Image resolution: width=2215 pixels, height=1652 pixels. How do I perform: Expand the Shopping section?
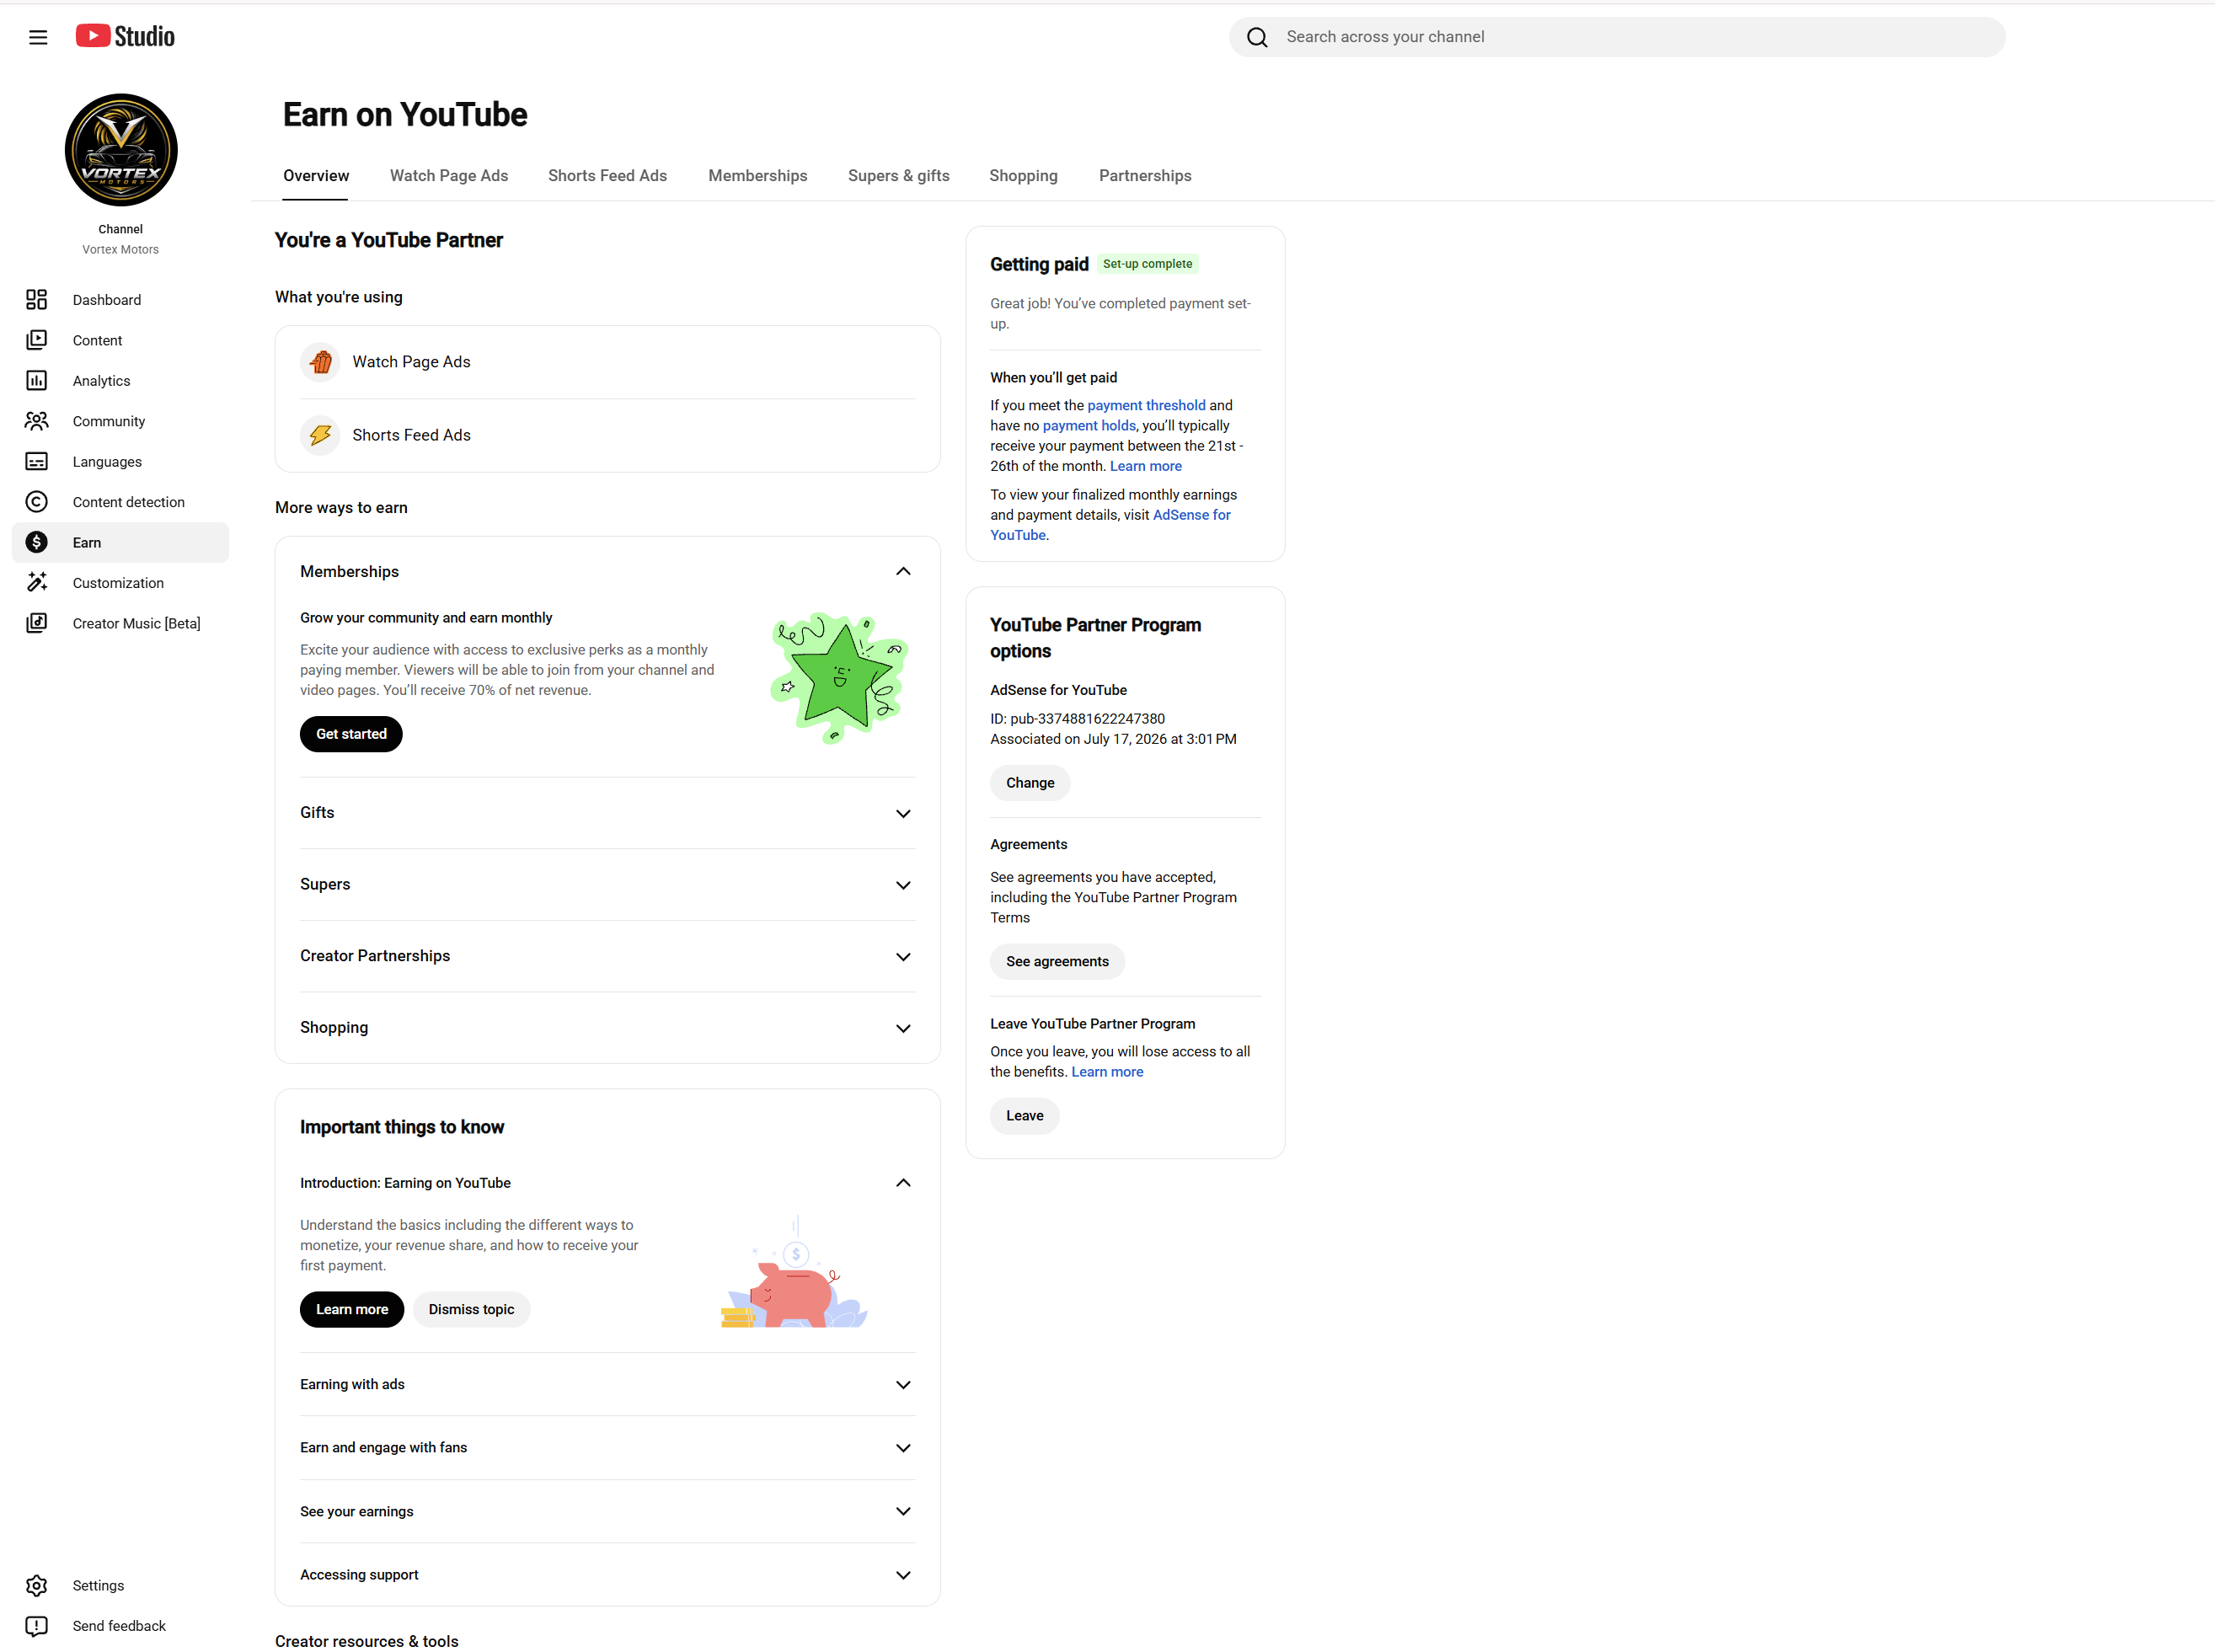coord(903,1028)
